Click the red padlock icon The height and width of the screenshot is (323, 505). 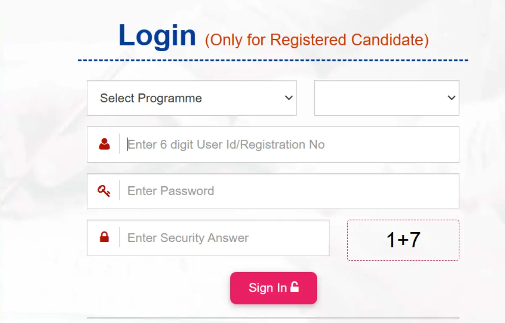click(x=104, y=237)
